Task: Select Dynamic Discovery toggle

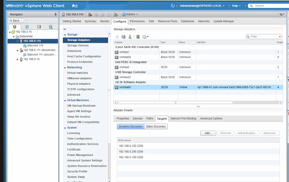Action: click(131, 127)
